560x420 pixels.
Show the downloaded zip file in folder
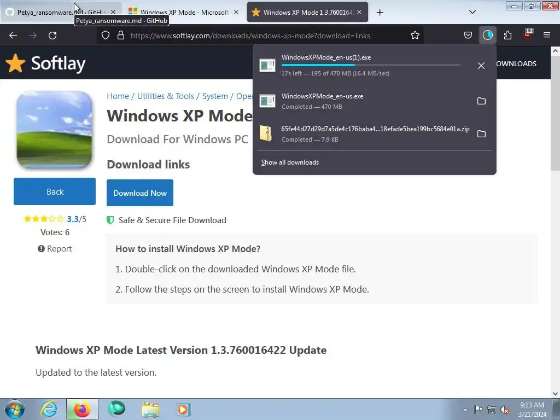tap(481, 134)
